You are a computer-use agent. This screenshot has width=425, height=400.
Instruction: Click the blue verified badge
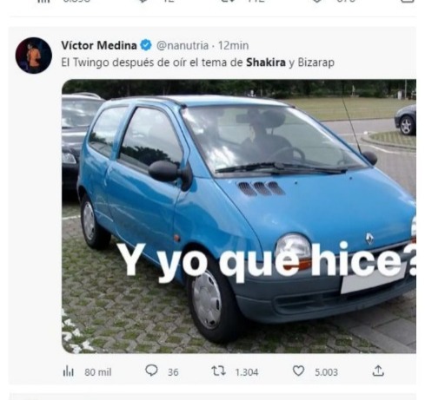tap(146, 45)
